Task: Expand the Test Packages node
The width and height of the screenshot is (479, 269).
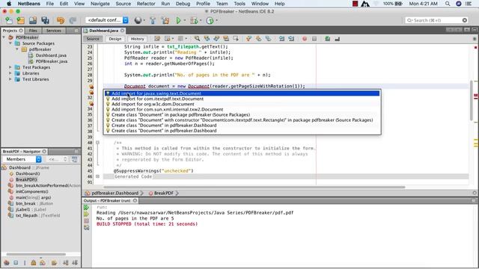Action: [x=10, y=67]
